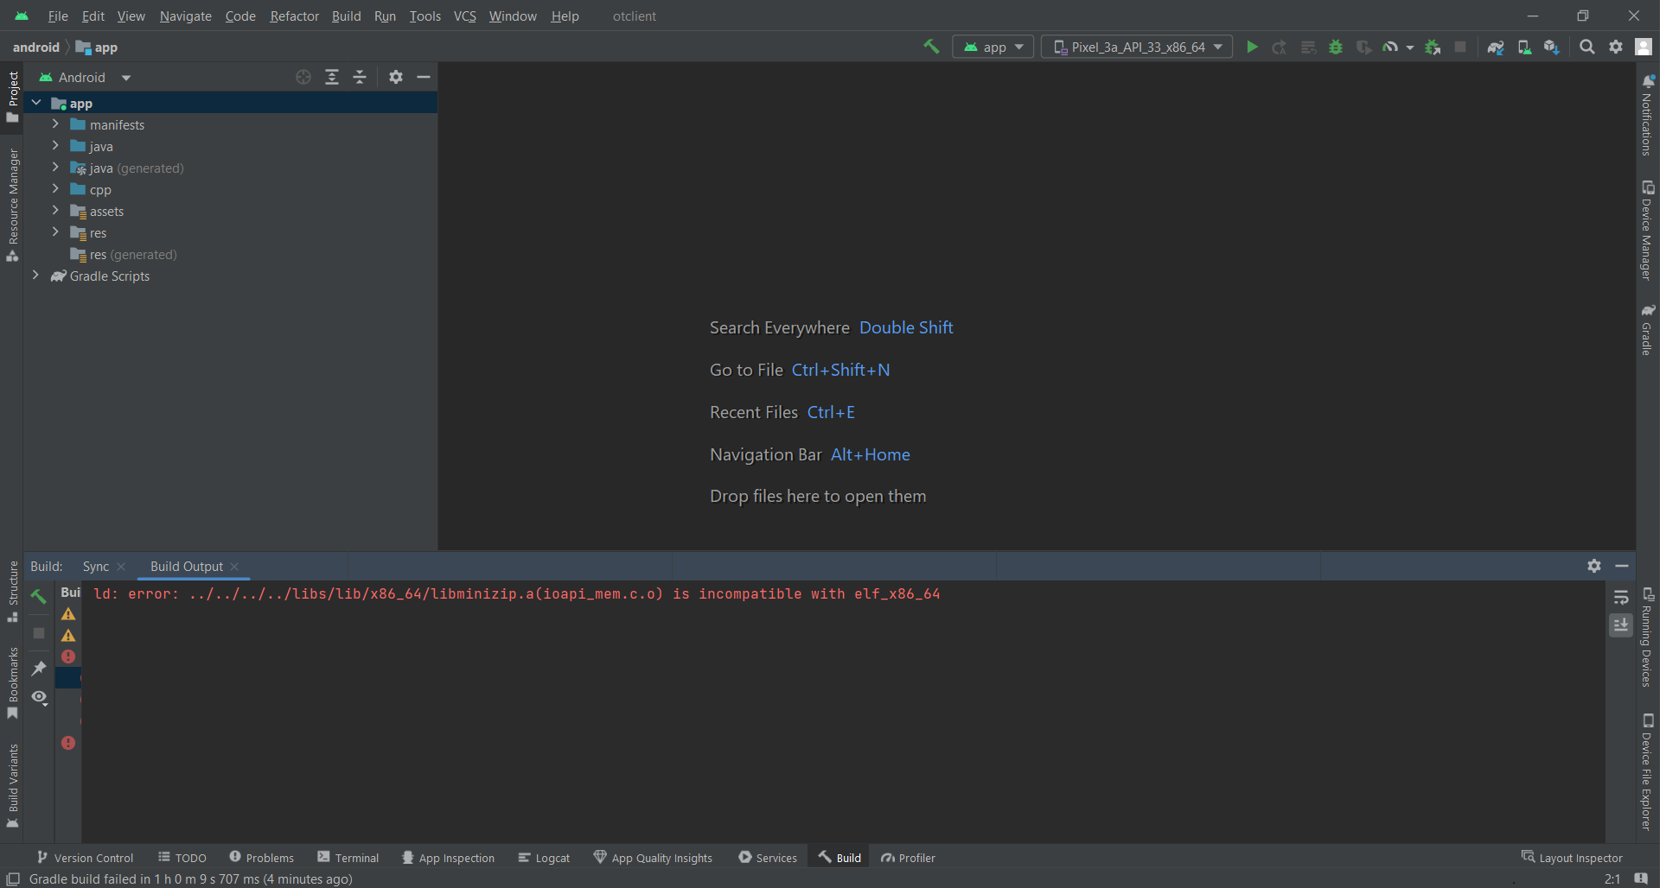The image size is (1666, 888).
Task: Sync project with Gradle files
Action: [x=1496, y=47]
